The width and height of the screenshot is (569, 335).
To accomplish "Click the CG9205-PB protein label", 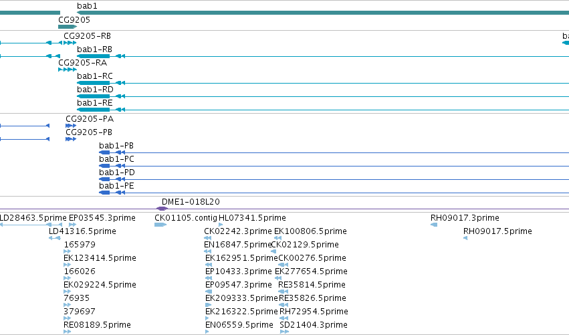I will [89, 132].
